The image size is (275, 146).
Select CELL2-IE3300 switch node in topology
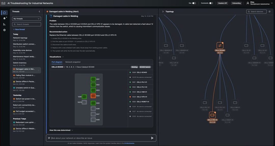click(x=220, y=46)
